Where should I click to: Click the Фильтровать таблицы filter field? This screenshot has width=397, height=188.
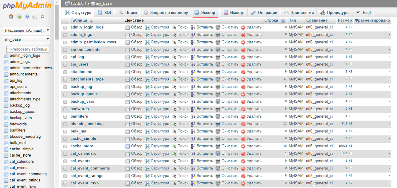(27, 49)
